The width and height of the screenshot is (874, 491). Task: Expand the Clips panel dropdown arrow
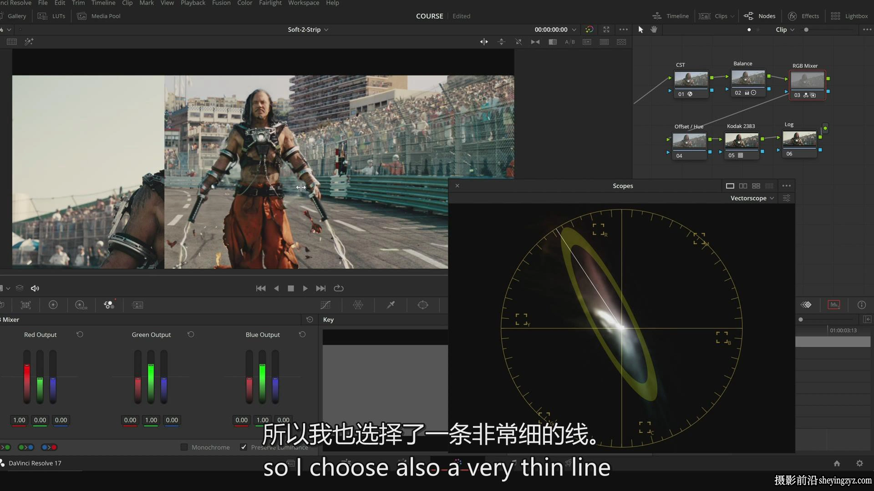732,16
